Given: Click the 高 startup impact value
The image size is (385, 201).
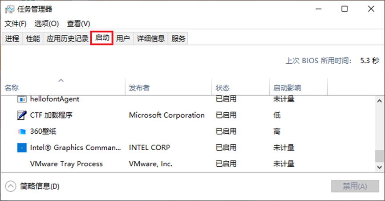Looking at the screenshot, I should click(x=277, y=131).
